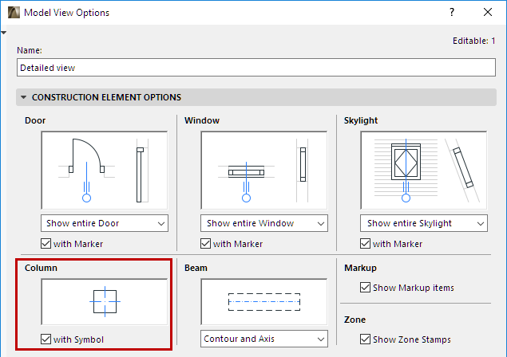Viewport: 507px width, 357px height.
Task: Click the small arrow at the dialog's left edge
Action: 4,33
